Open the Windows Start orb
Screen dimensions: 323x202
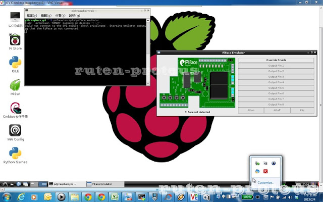coord(7,197)
